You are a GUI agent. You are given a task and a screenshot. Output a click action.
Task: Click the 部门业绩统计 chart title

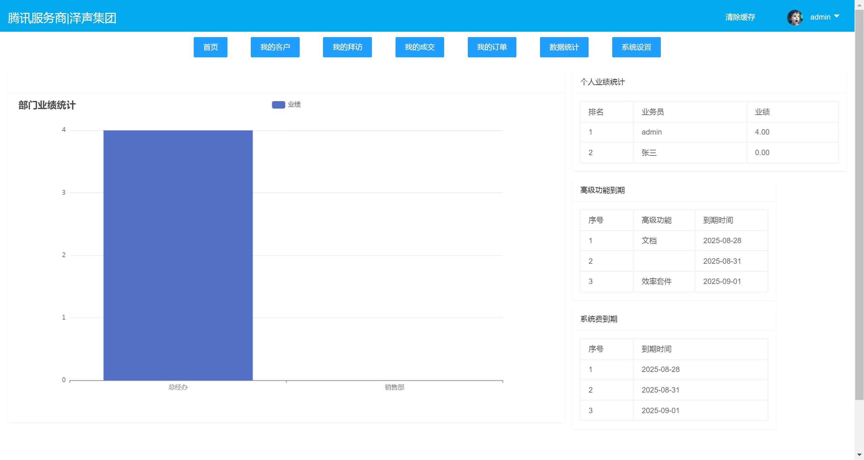(47, 105)
